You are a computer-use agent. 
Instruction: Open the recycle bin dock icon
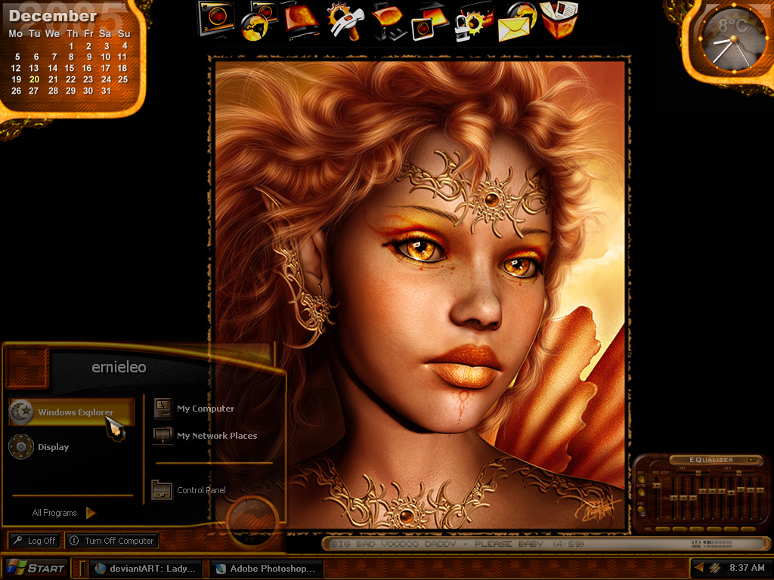559,20
